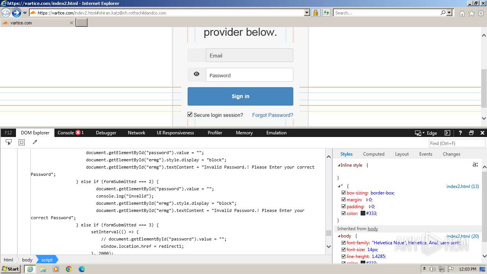This screenshot has height=274, width=487.
Task: Open the Memory tab
Action: pos(244,133)
